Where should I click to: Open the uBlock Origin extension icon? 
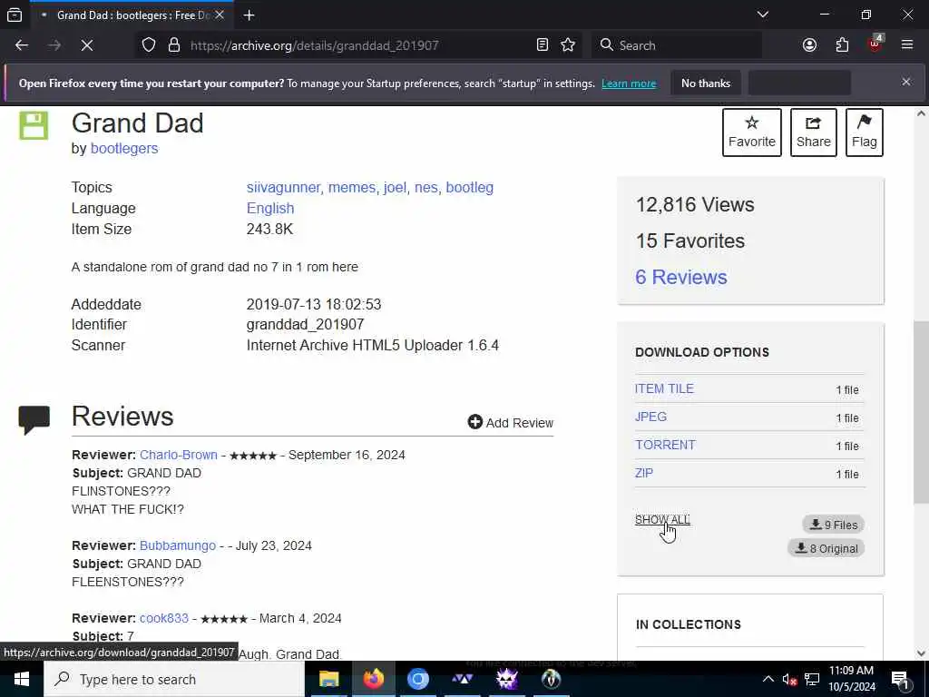[875, 44]
